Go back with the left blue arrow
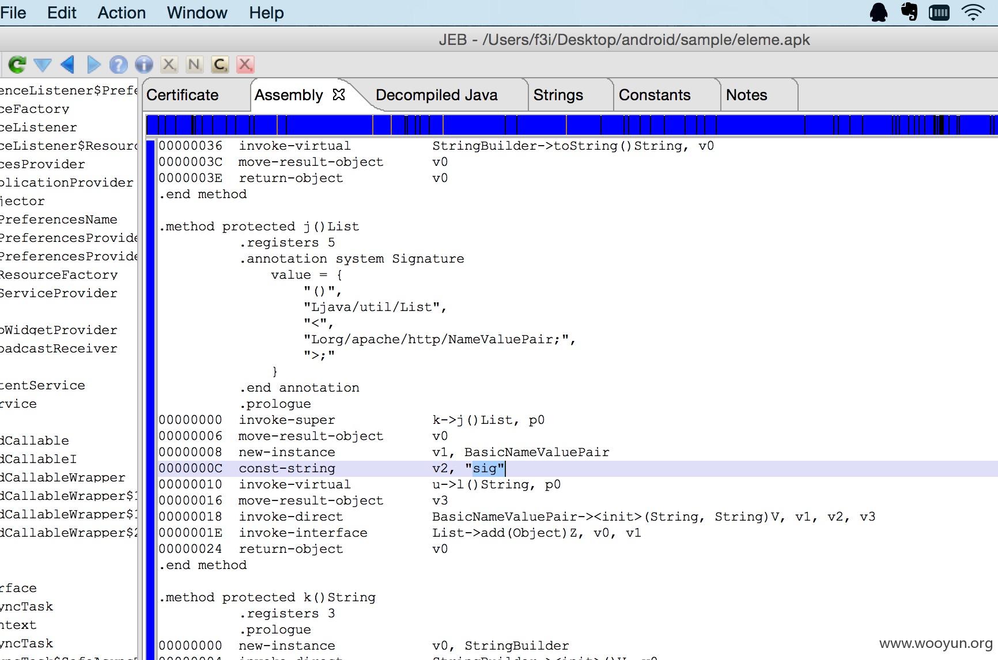Viewport: 998px width, 660px height. pyautogui.click(x=68, y=65)
